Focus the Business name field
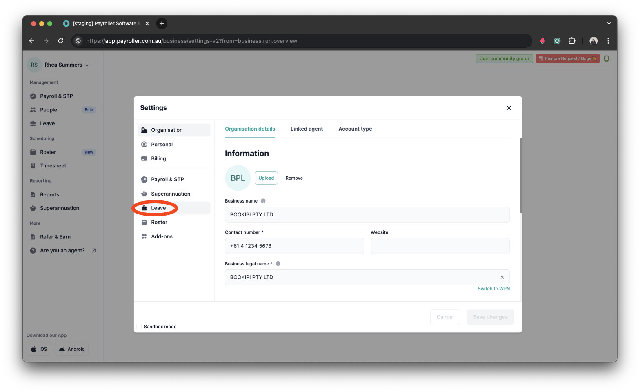The width and height of the screenshot is (640, 392). tap(367, 214)
